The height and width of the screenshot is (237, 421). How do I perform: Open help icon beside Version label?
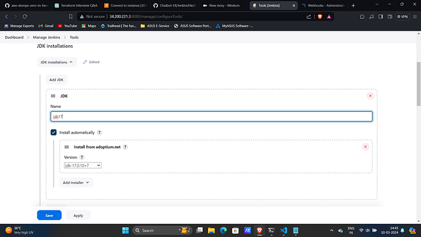pos(82,157)
